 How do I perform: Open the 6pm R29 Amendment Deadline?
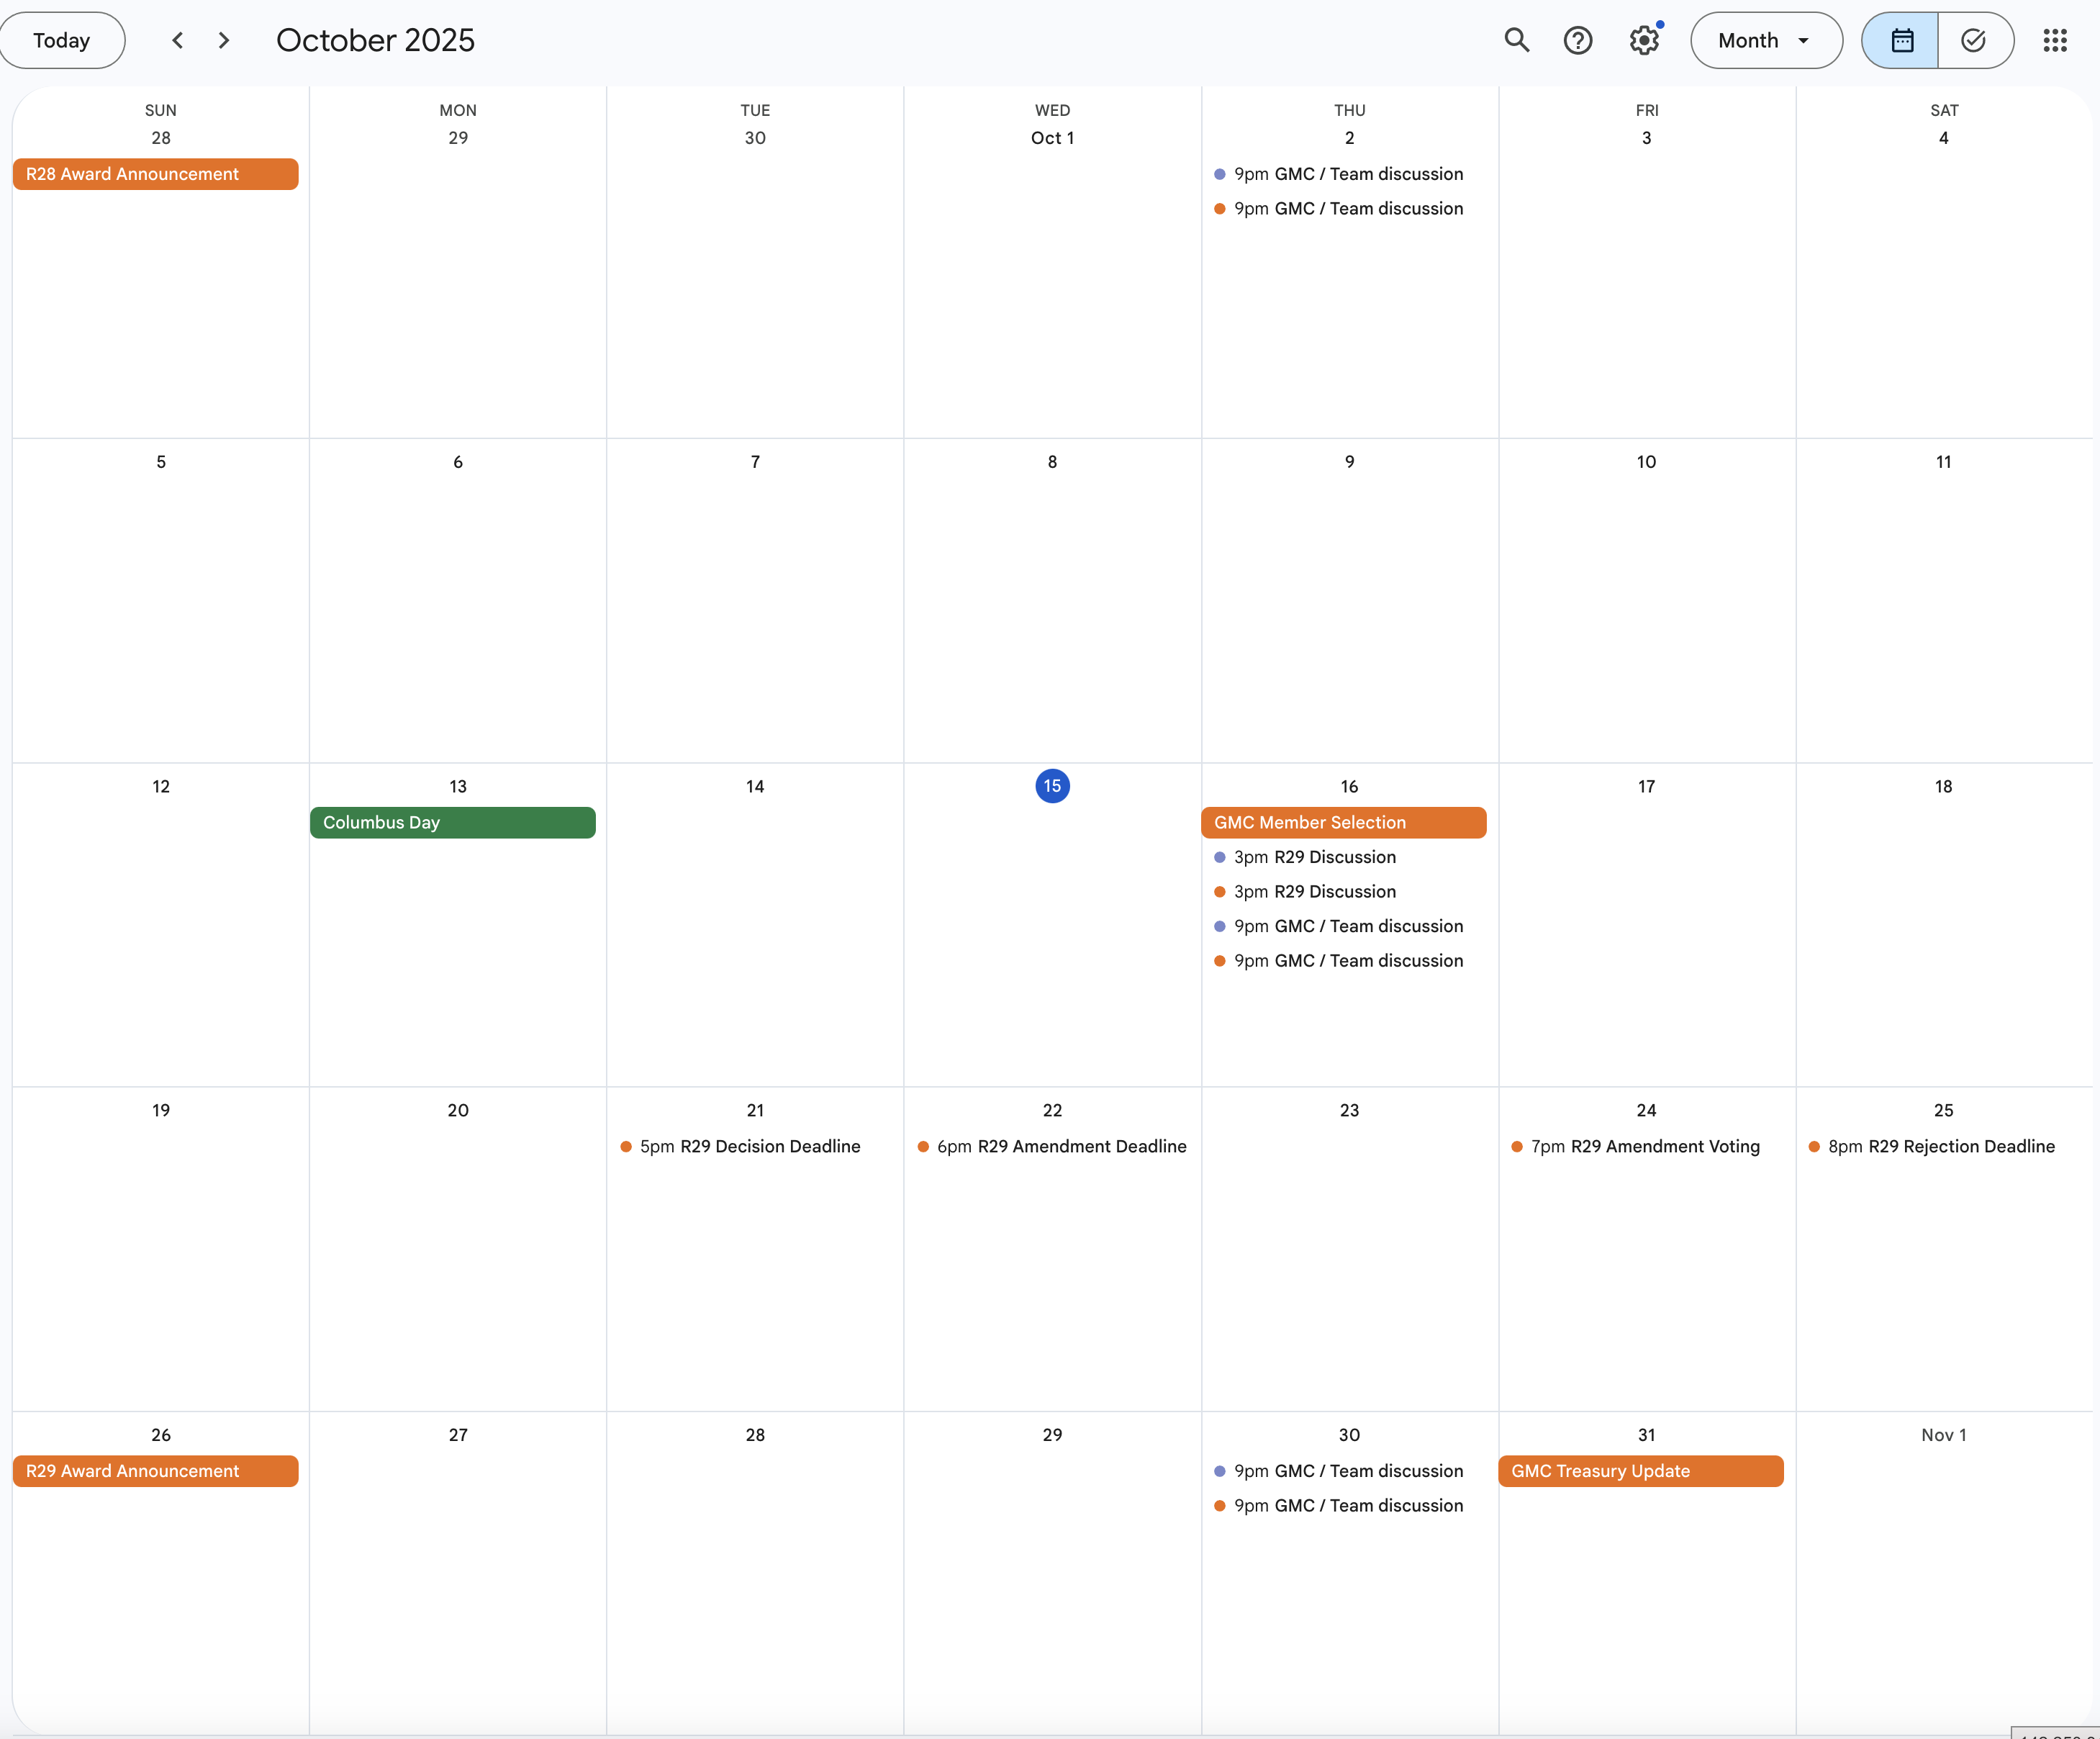point(1060,1146)
